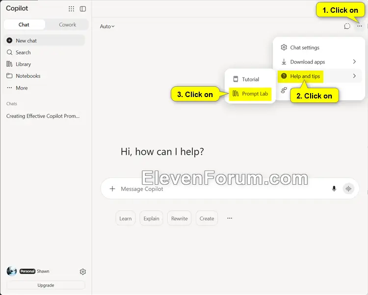Click the Chat settings gear icon

(x=284, y=48)
